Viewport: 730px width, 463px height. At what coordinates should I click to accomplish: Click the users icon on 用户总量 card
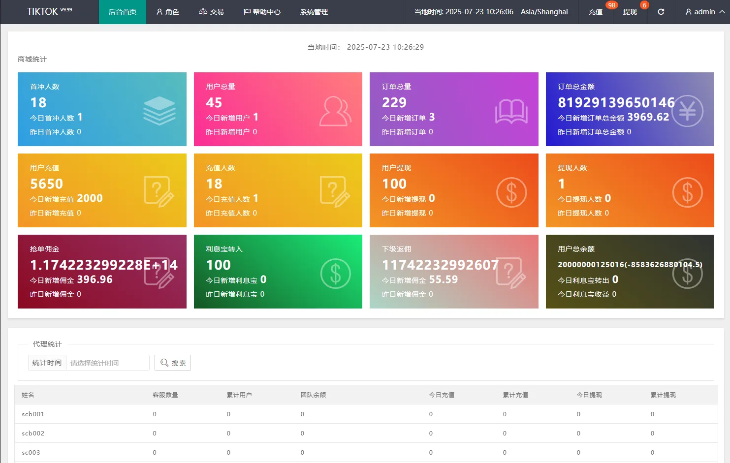[335, 111]
